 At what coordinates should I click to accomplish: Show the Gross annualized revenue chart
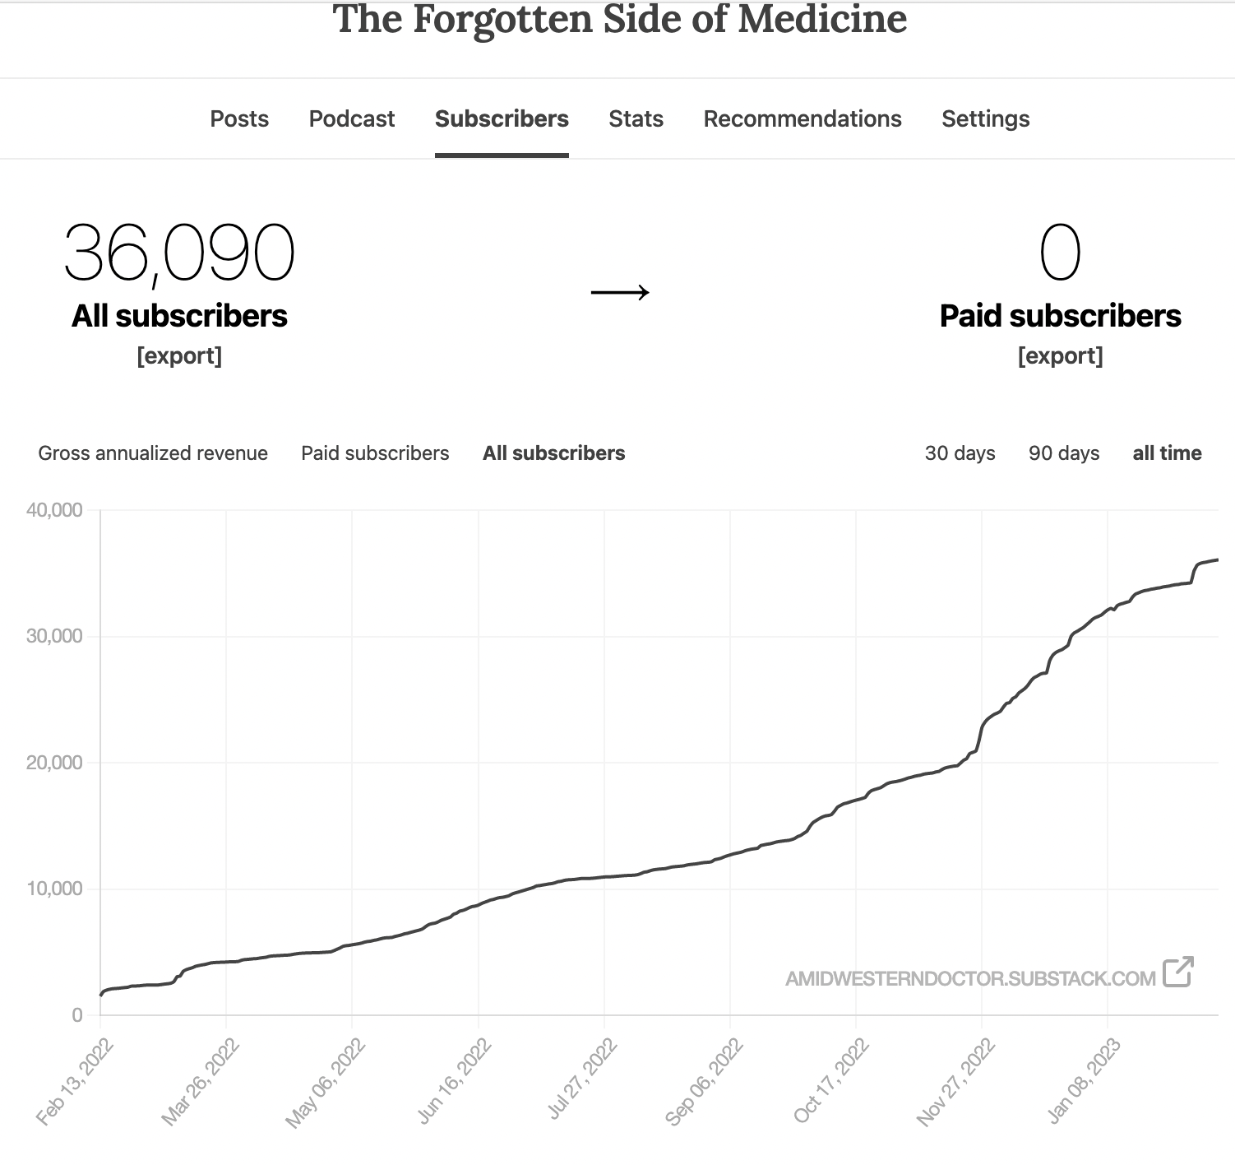click(153, 453)
